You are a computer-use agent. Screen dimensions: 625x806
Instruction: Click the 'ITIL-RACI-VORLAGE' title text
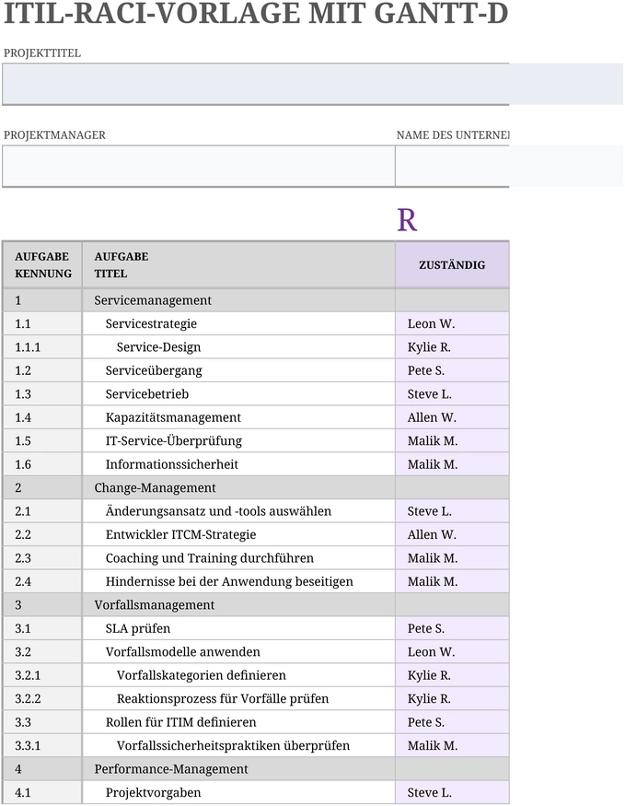[x=152, y=14]
